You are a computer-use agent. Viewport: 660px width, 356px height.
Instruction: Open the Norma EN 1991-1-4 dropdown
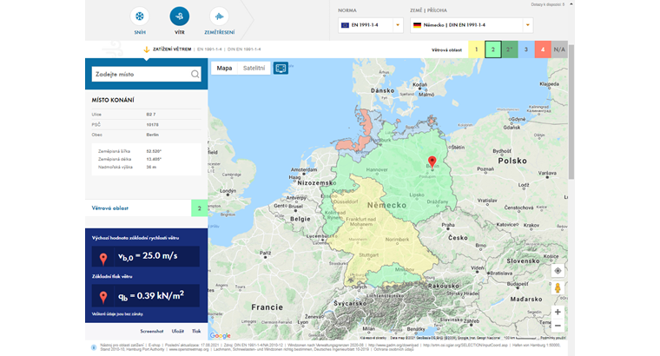(x=371, y=25)
